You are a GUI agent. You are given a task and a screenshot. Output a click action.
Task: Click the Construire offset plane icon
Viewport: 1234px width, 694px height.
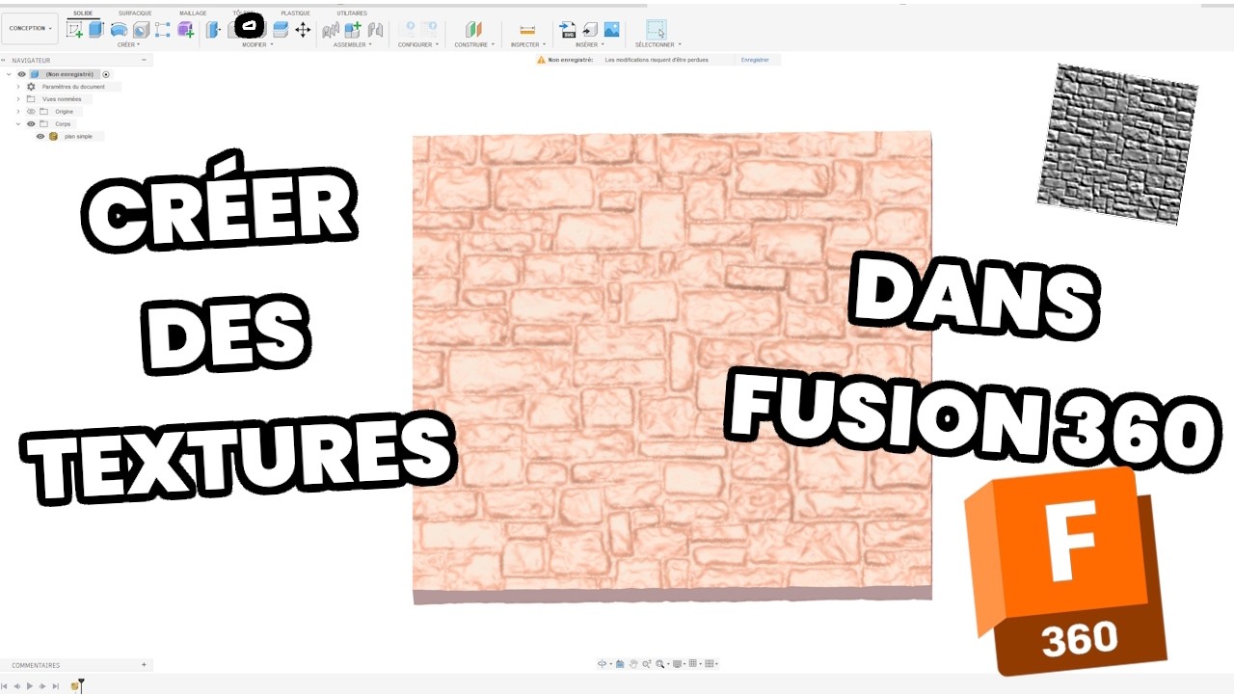coord(473,29)
